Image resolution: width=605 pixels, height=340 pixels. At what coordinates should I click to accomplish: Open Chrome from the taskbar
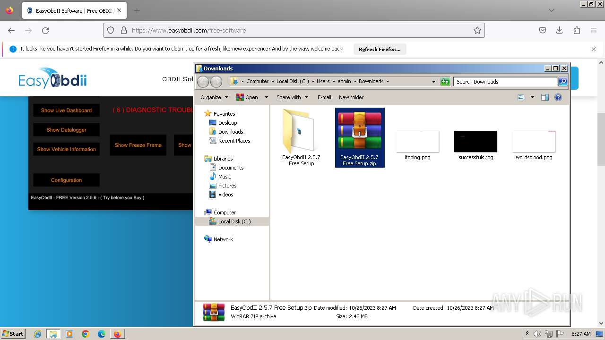coord(86,334)
